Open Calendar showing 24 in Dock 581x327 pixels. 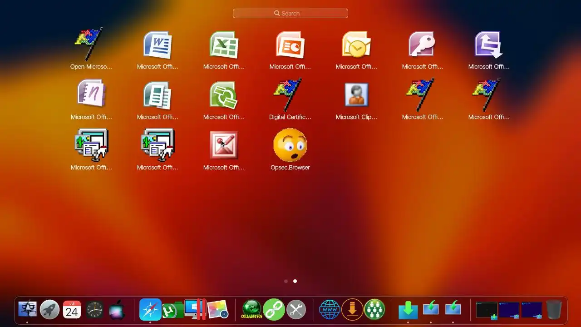tap(72, 310)
